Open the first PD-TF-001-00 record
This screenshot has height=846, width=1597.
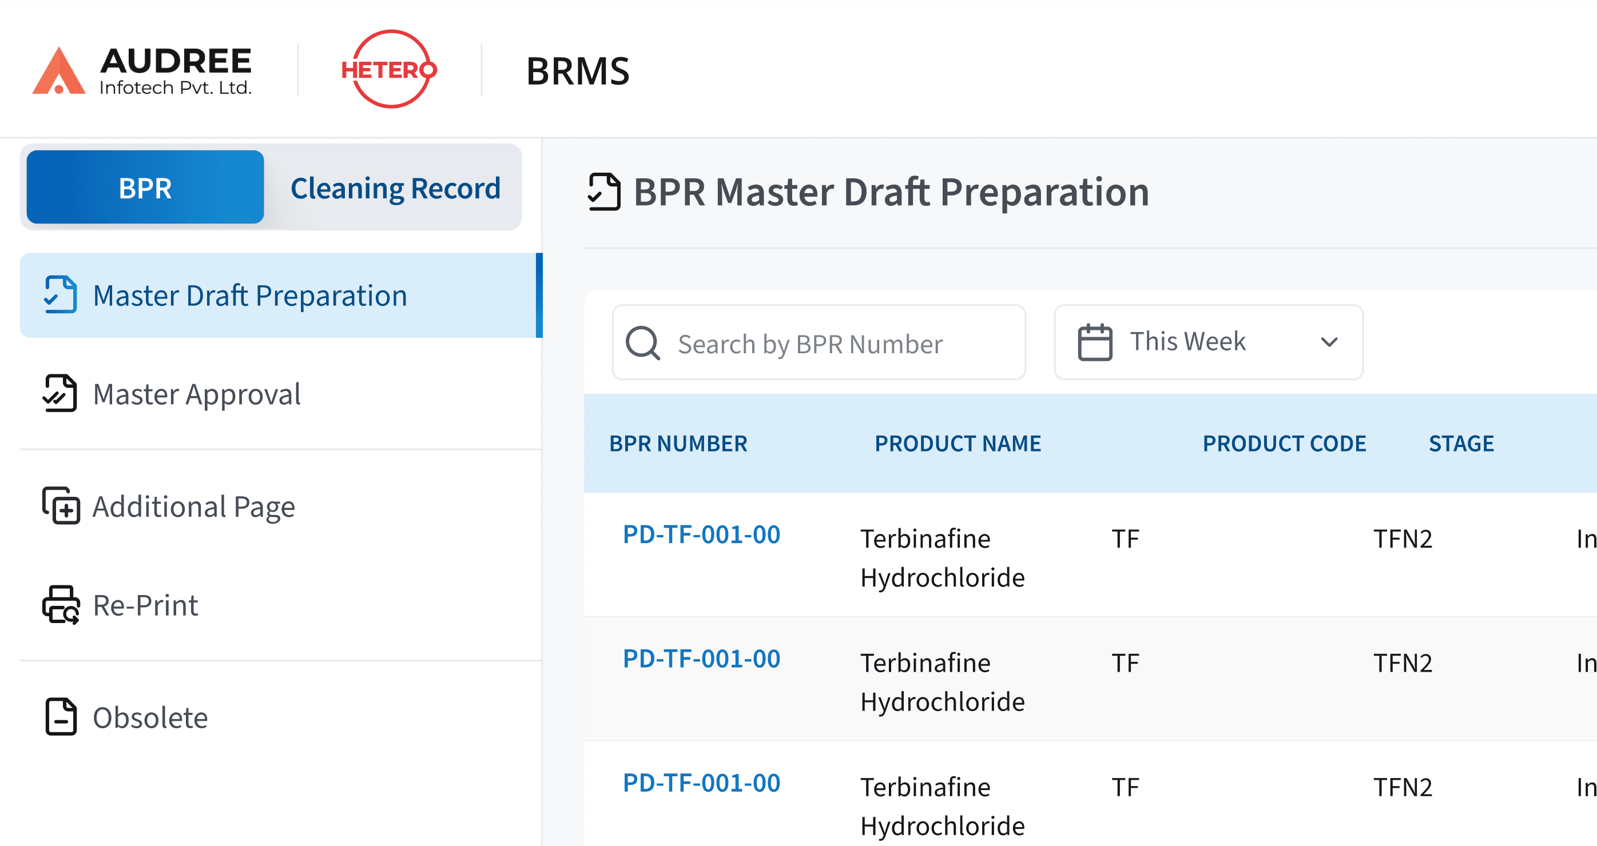tap(702, 534)
